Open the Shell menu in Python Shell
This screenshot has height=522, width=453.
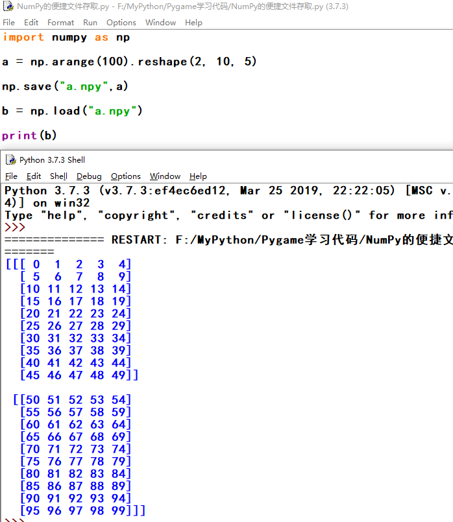pos(58,176)
